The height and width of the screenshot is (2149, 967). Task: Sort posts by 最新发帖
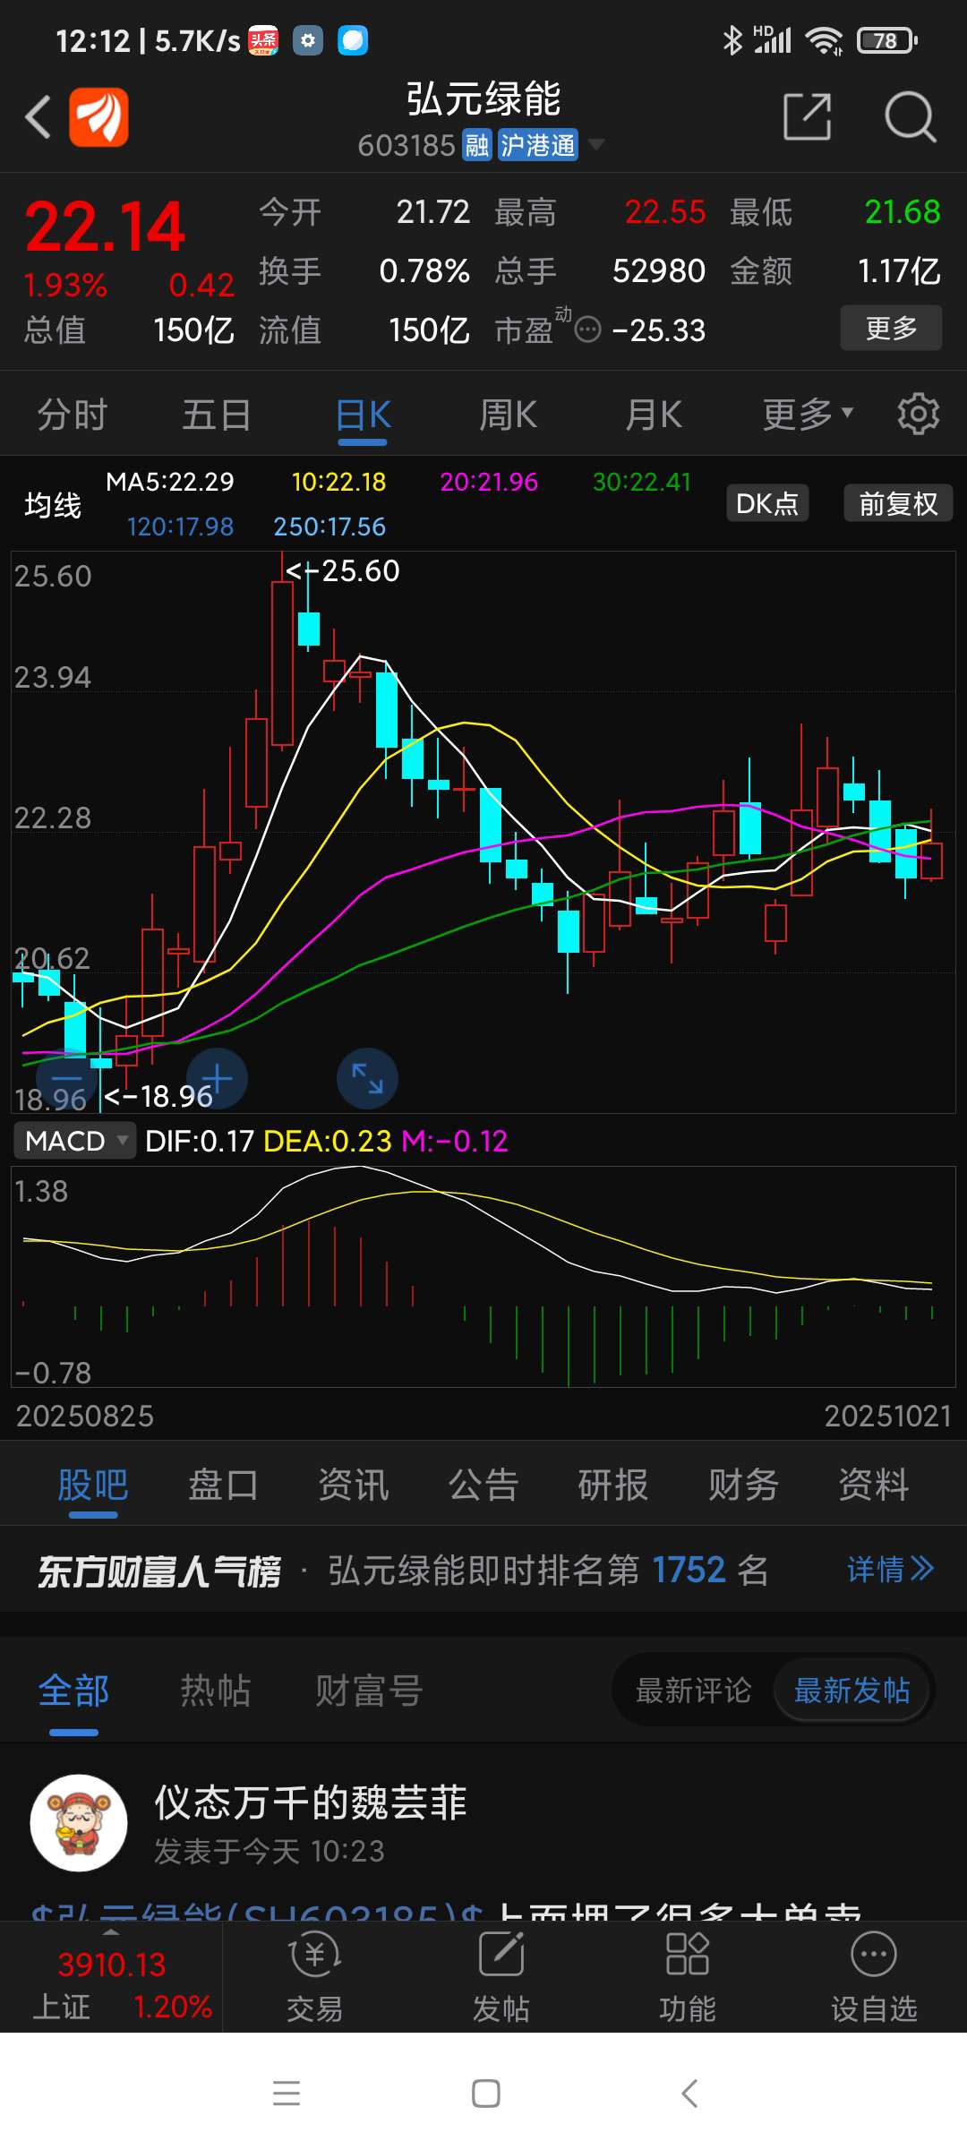851,1690
